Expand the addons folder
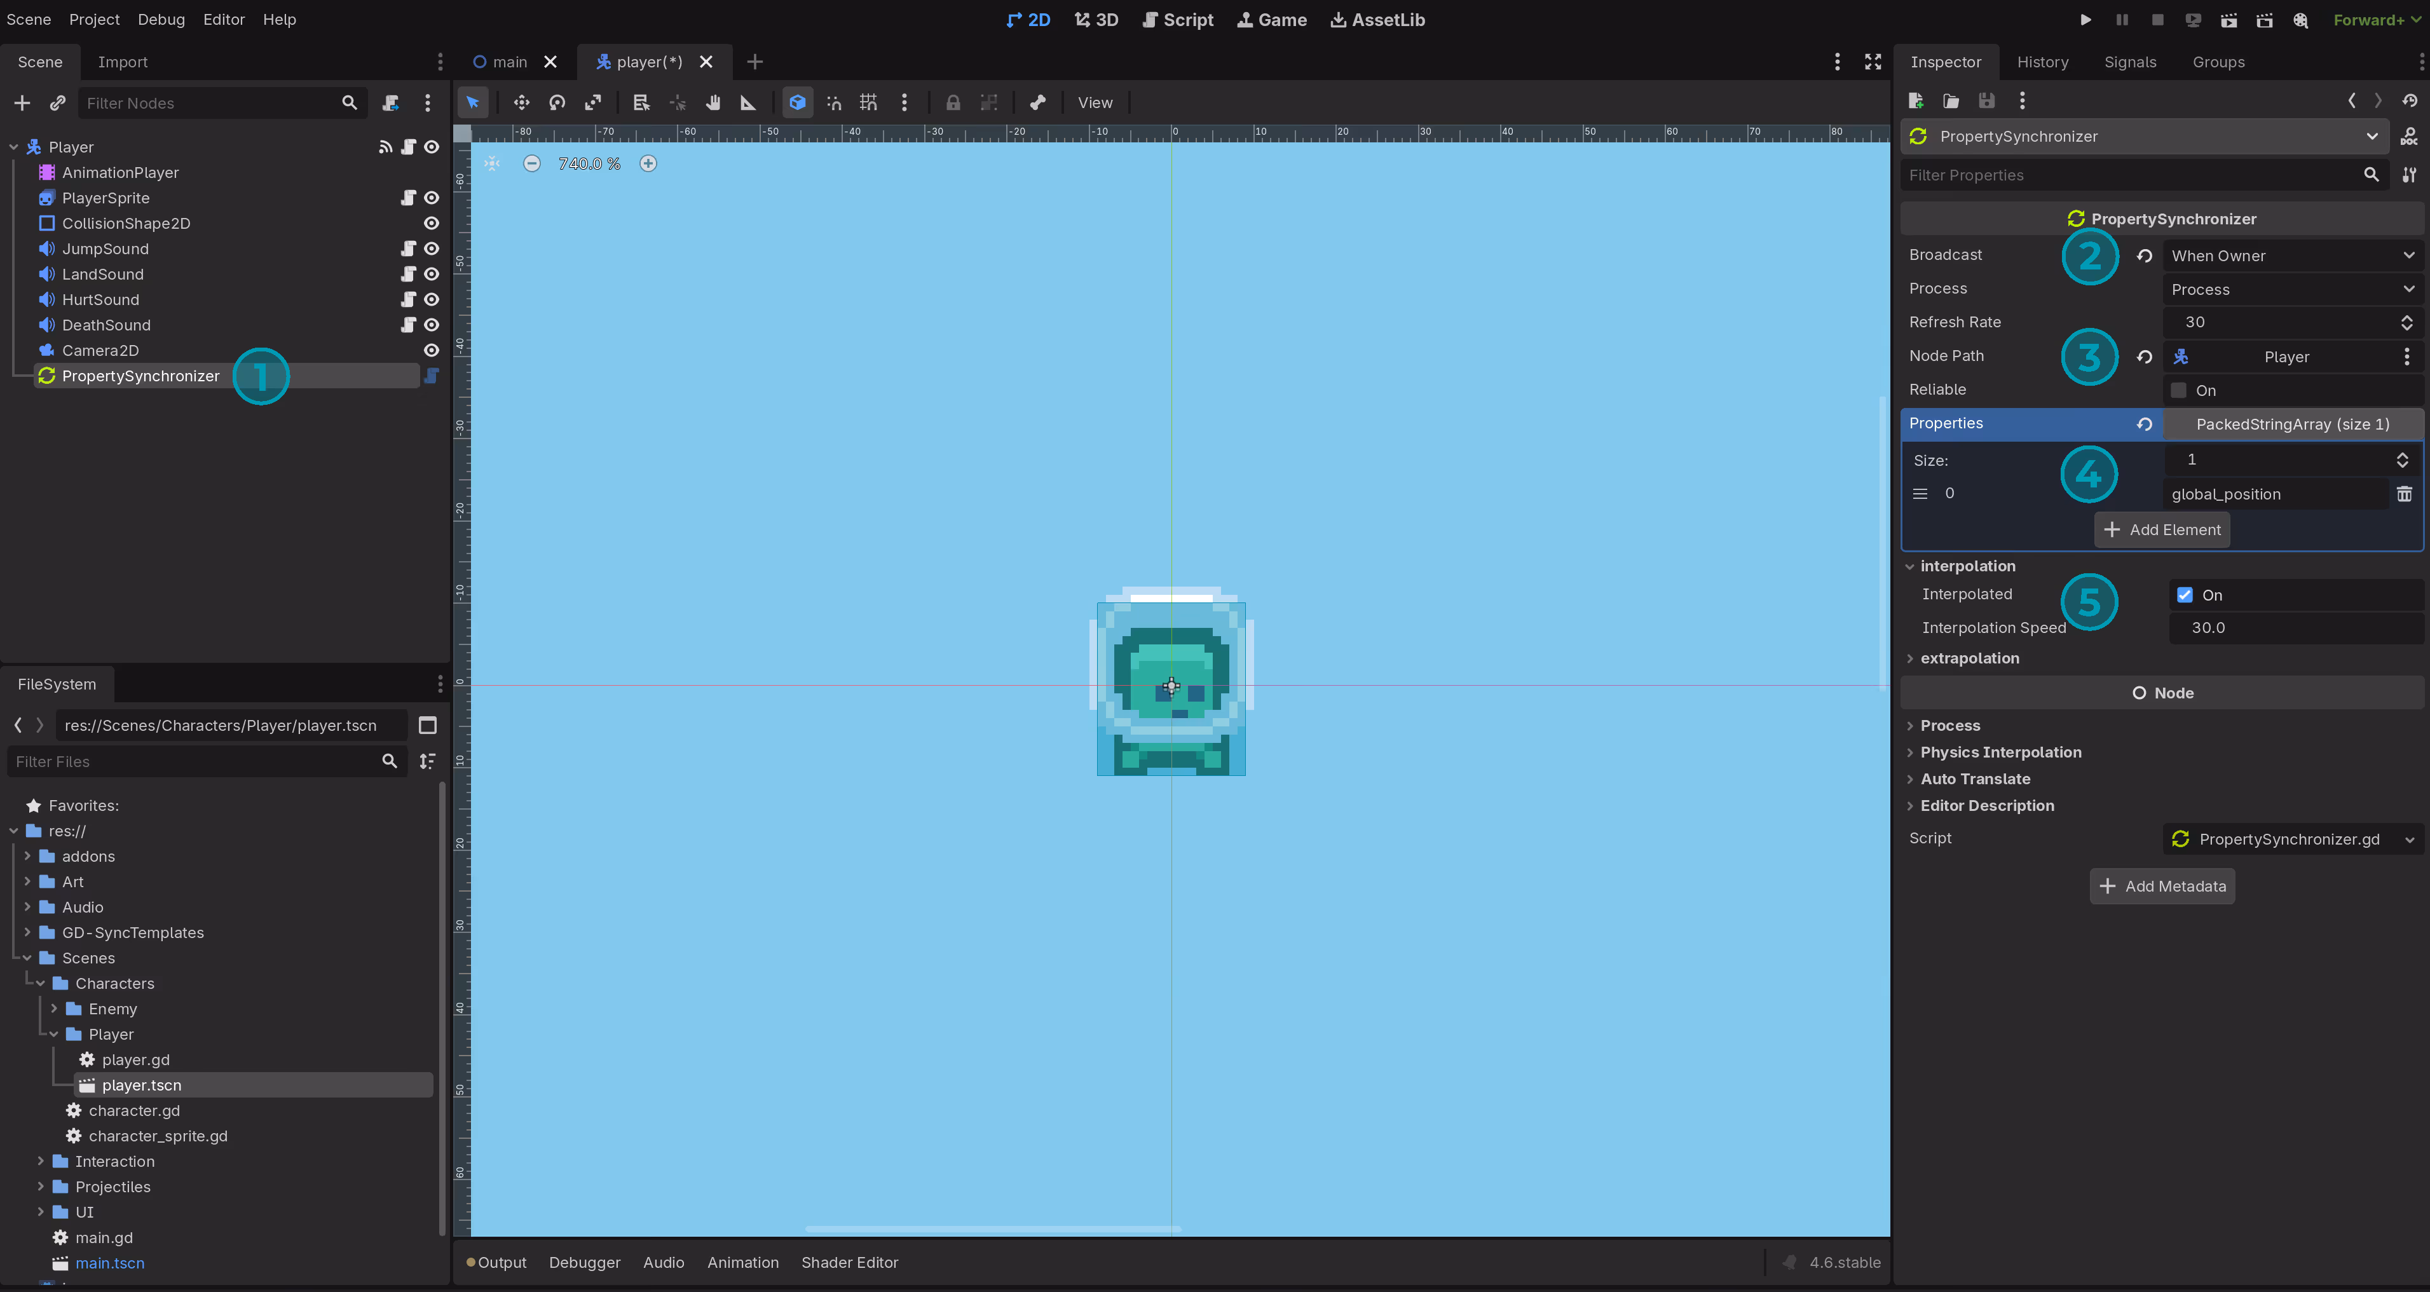The image size is (2430, 1292). 27,856
